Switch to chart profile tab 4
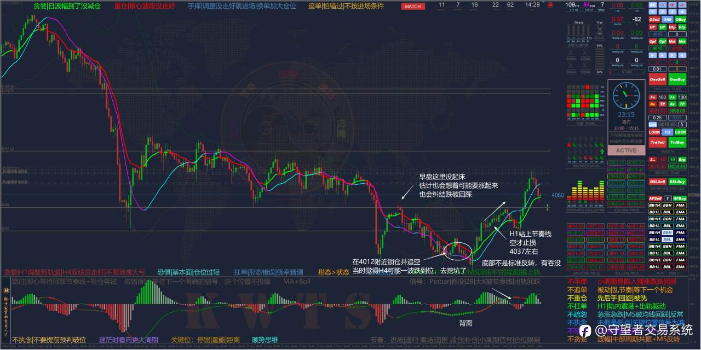The image size is (701, 350). click(682, 11)
